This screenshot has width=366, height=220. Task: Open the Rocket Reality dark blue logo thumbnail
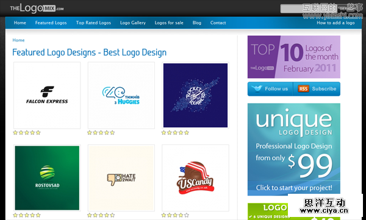tap(195, 96)
